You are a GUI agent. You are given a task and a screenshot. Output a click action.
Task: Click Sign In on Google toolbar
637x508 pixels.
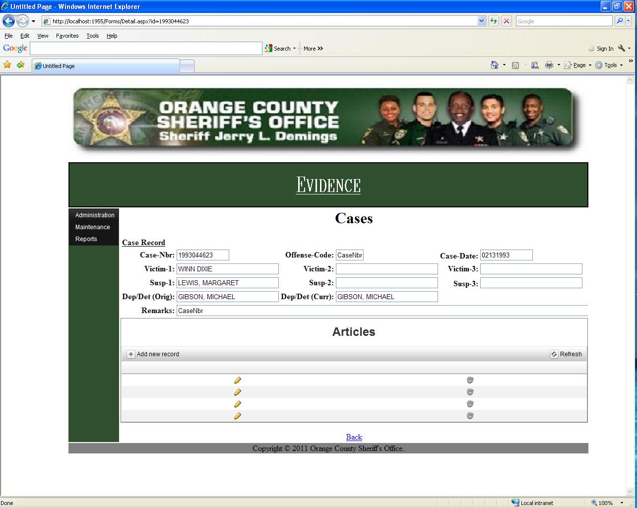[x=601, y=49]
